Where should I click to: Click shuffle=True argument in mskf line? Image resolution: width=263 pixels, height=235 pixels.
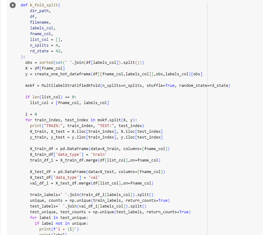tap(161, 86)
